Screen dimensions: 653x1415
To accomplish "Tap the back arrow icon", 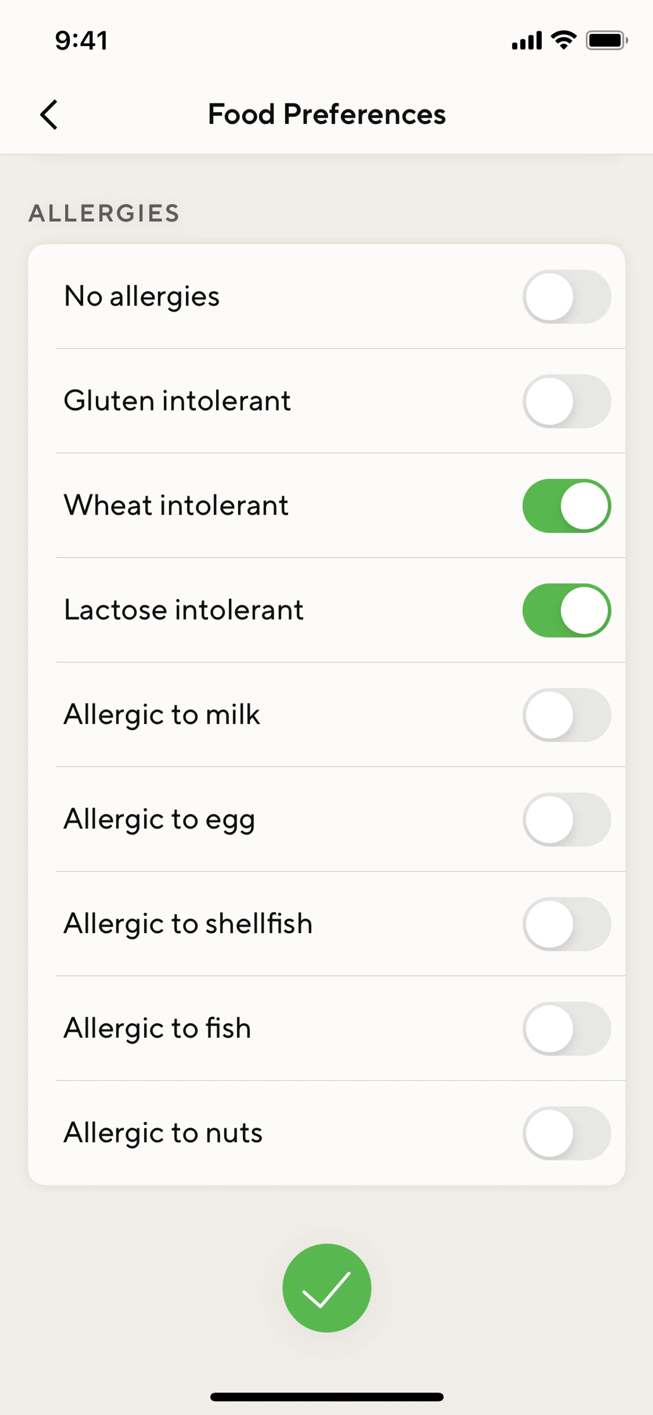I will tap(49, 115).
